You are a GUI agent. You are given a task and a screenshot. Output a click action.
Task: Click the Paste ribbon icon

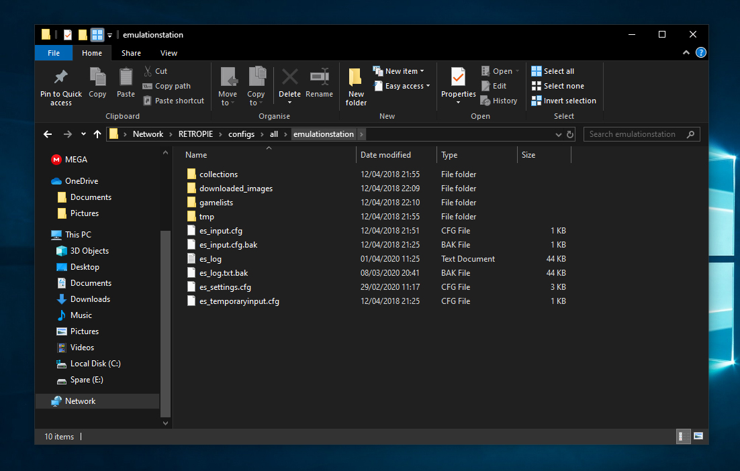pyautogui.click(x=126, y=77)
